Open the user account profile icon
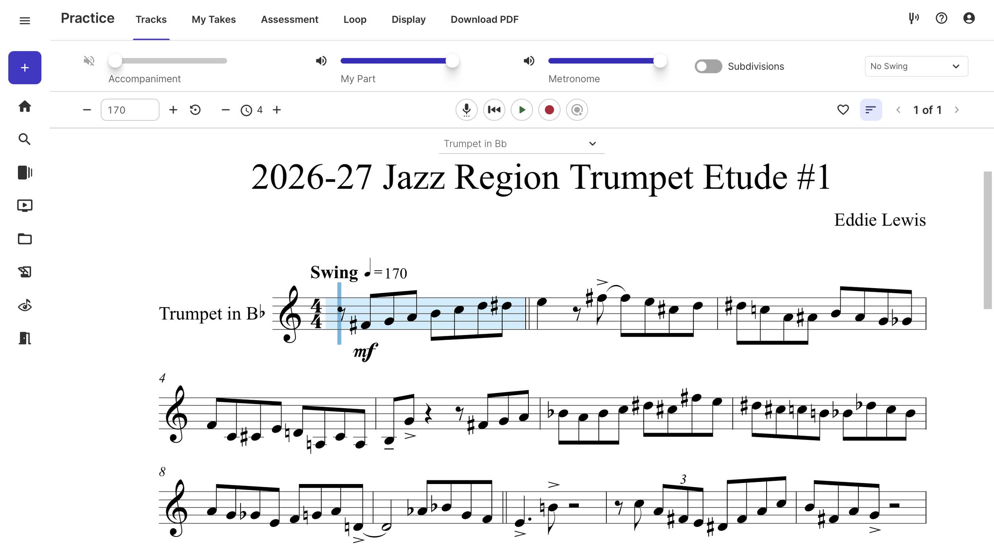 (969, 18)
